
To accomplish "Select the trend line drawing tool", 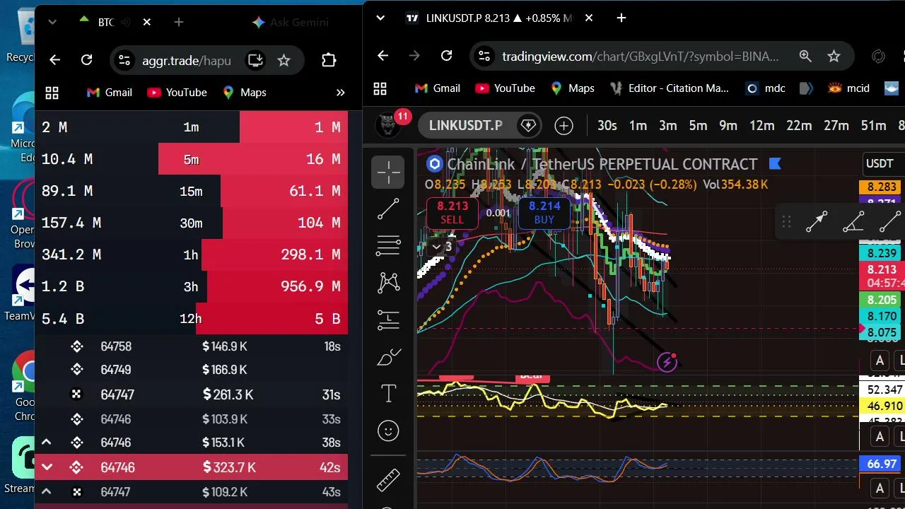I will [x=388, y=209].
